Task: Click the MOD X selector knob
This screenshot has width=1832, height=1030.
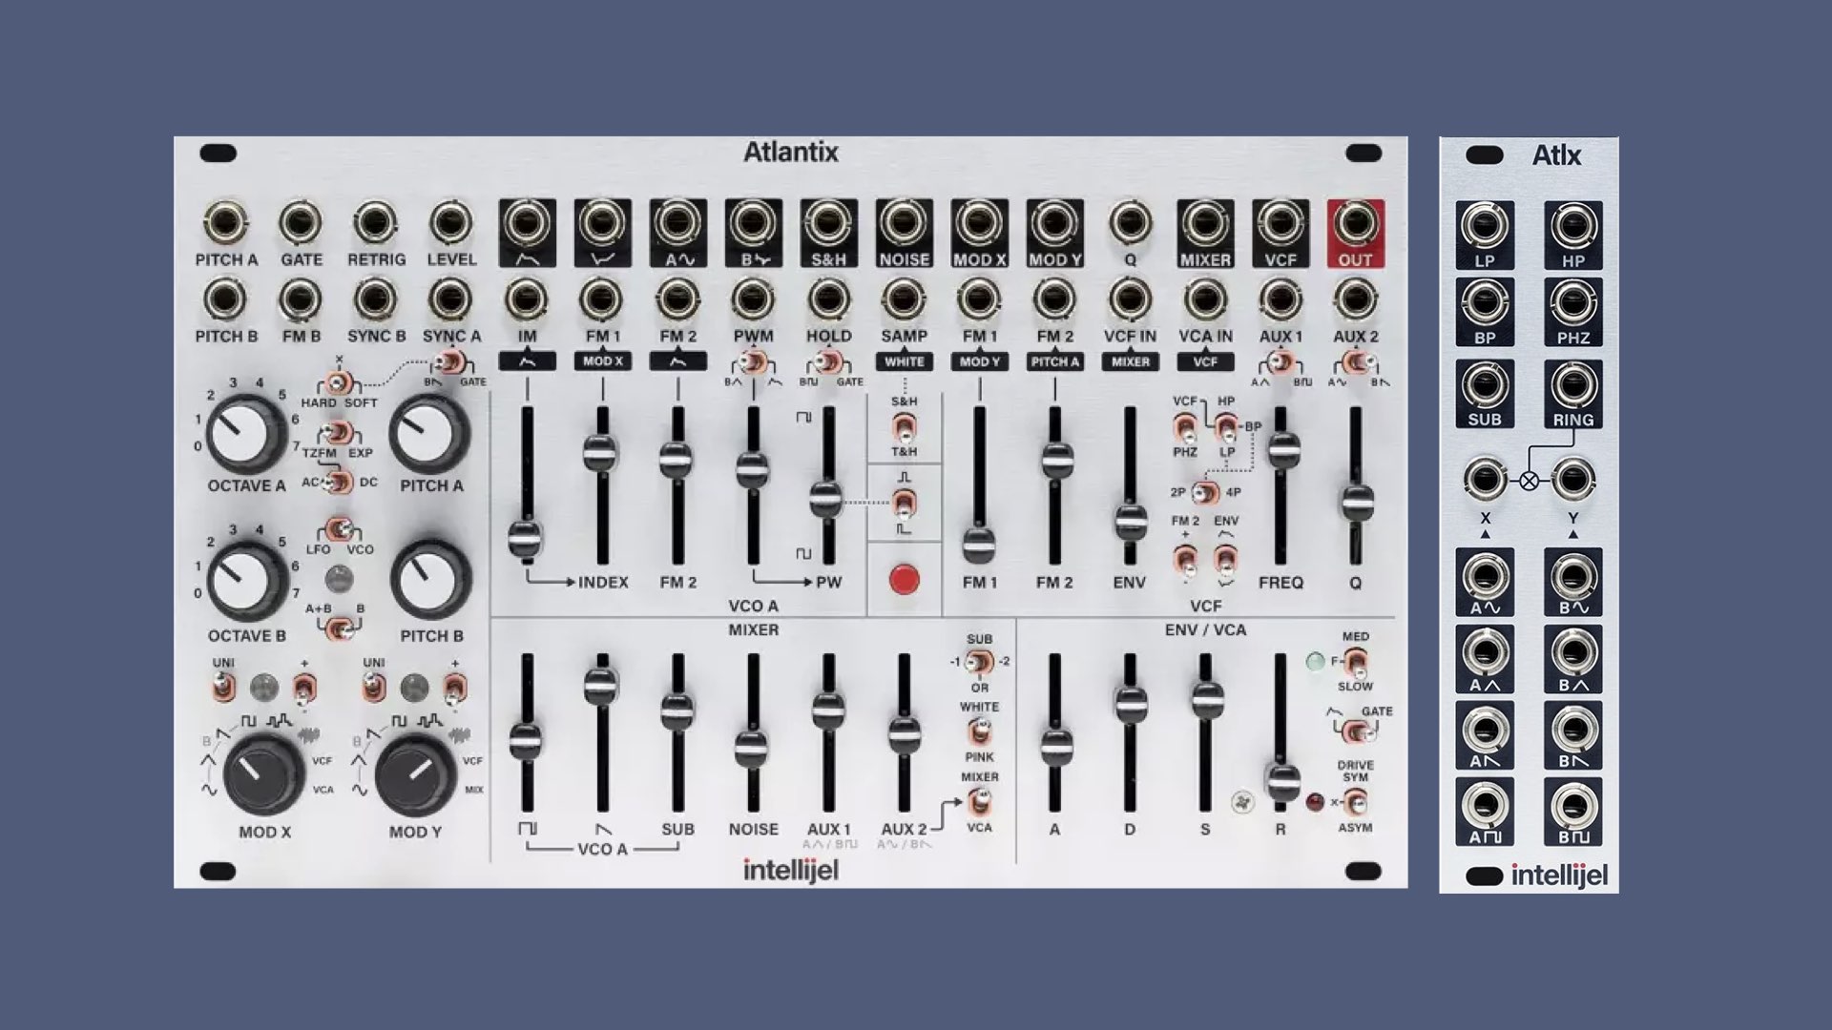Action: (x=264, y=774)
